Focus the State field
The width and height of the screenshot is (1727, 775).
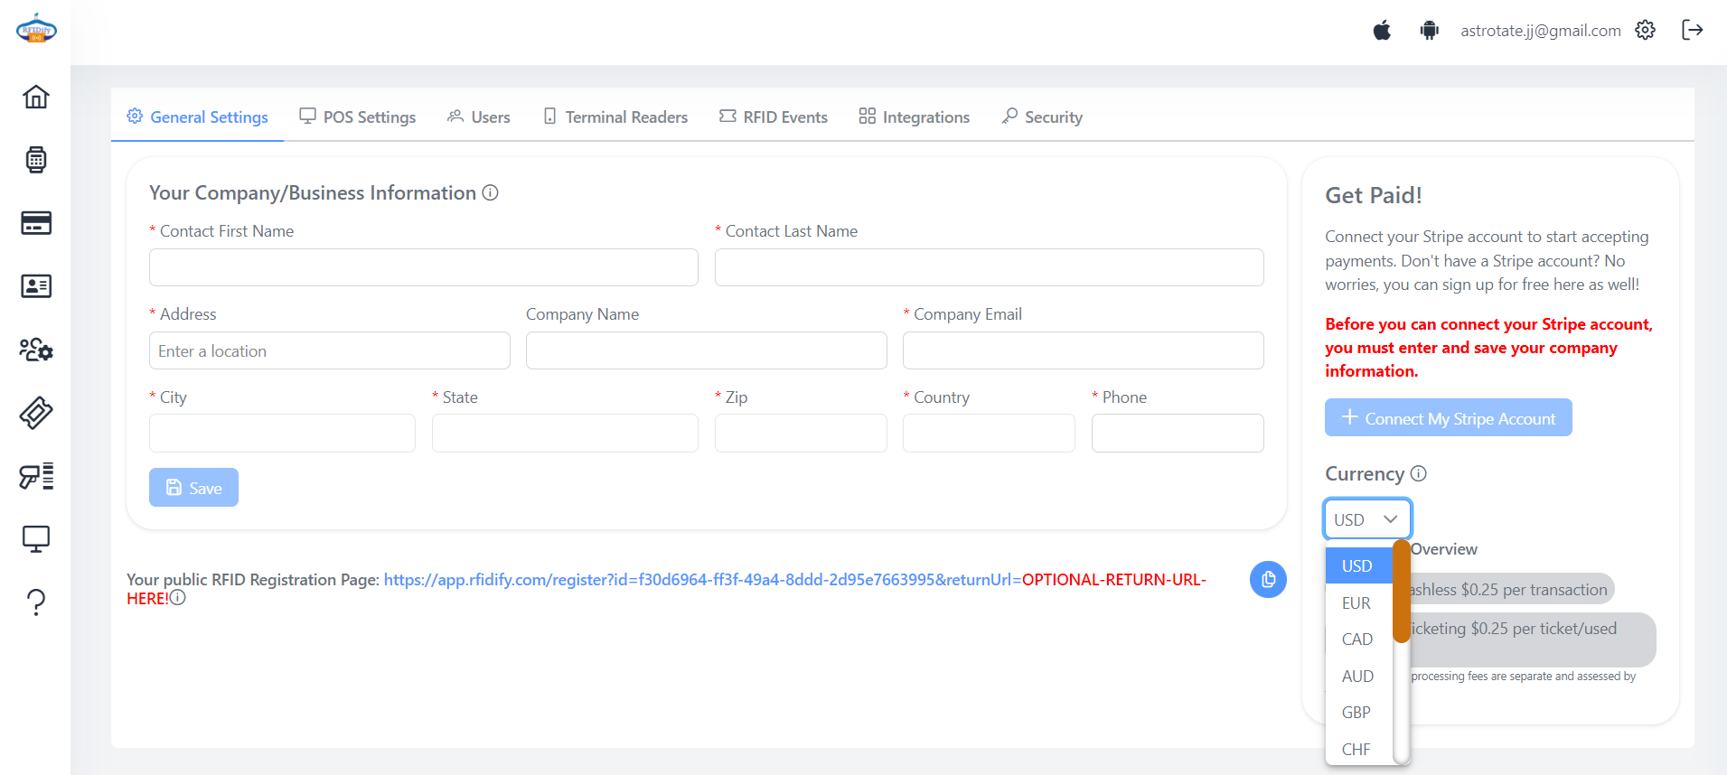coord(565,433)
